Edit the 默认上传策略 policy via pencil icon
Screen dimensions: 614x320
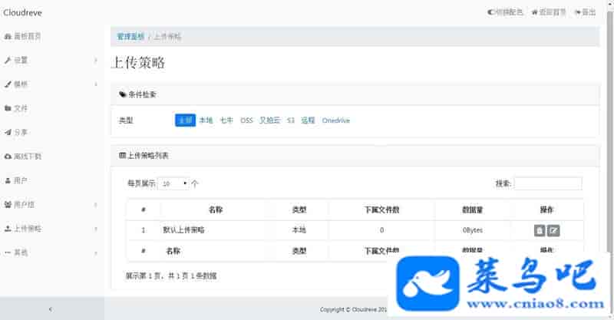coord(553,230)
